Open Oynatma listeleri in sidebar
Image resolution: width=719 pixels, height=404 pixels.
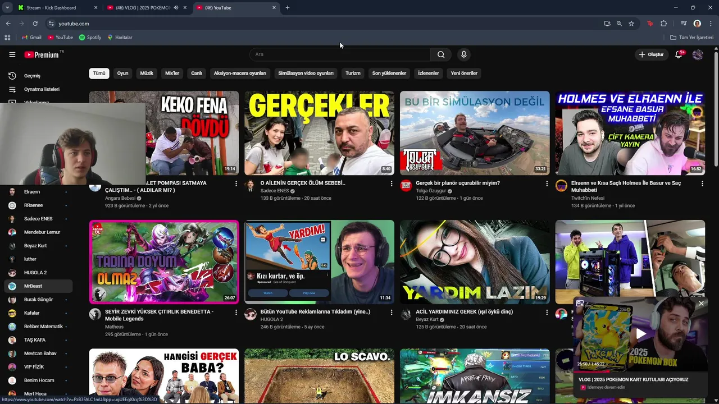38,89
